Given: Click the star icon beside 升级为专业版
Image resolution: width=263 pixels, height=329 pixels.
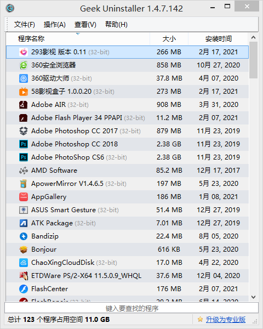Looking at the screenshot, I should pyautogui.click(x=200, y=319).
